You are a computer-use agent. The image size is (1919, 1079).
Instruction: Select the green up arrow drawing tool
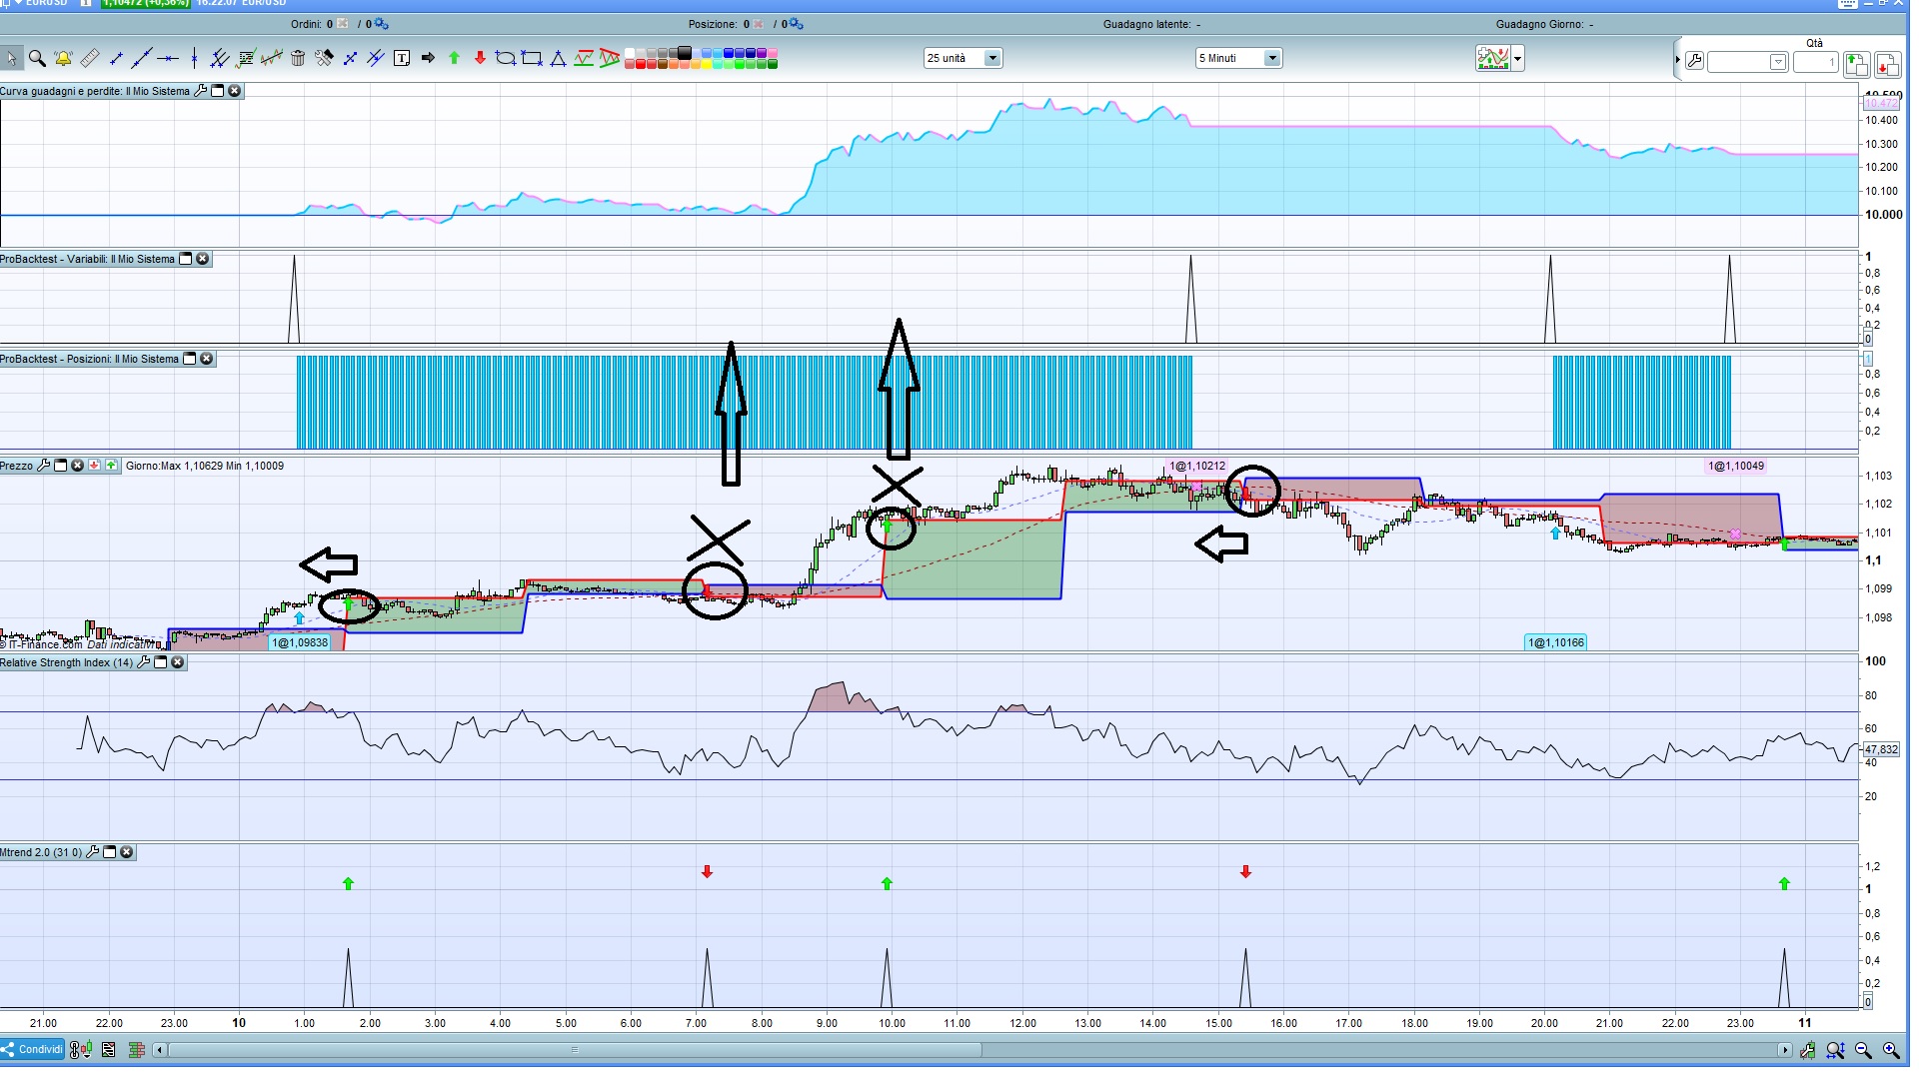(x=454, y=59)
